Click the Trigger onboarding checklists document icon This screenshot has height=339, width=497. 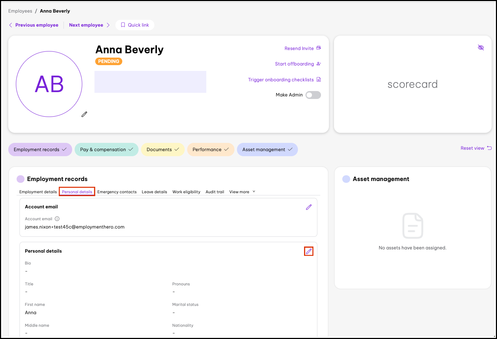tap(319, 80)
